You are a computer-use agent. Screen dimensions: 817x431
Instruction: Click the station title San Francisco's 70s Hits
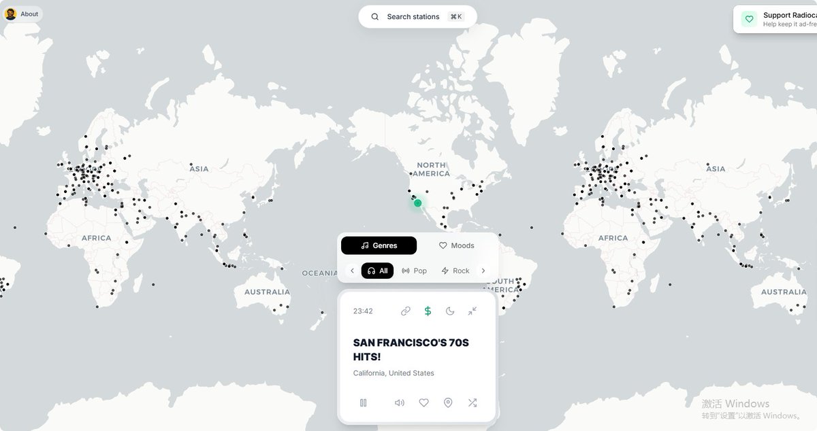click(411, 349)
